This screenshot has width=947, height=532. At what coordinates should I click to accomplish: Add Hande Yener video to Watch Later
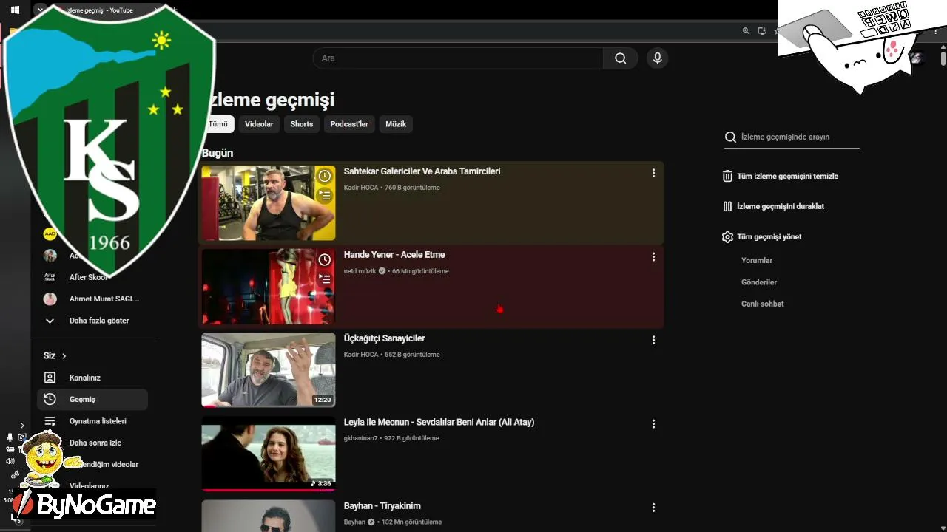(324, 259)
